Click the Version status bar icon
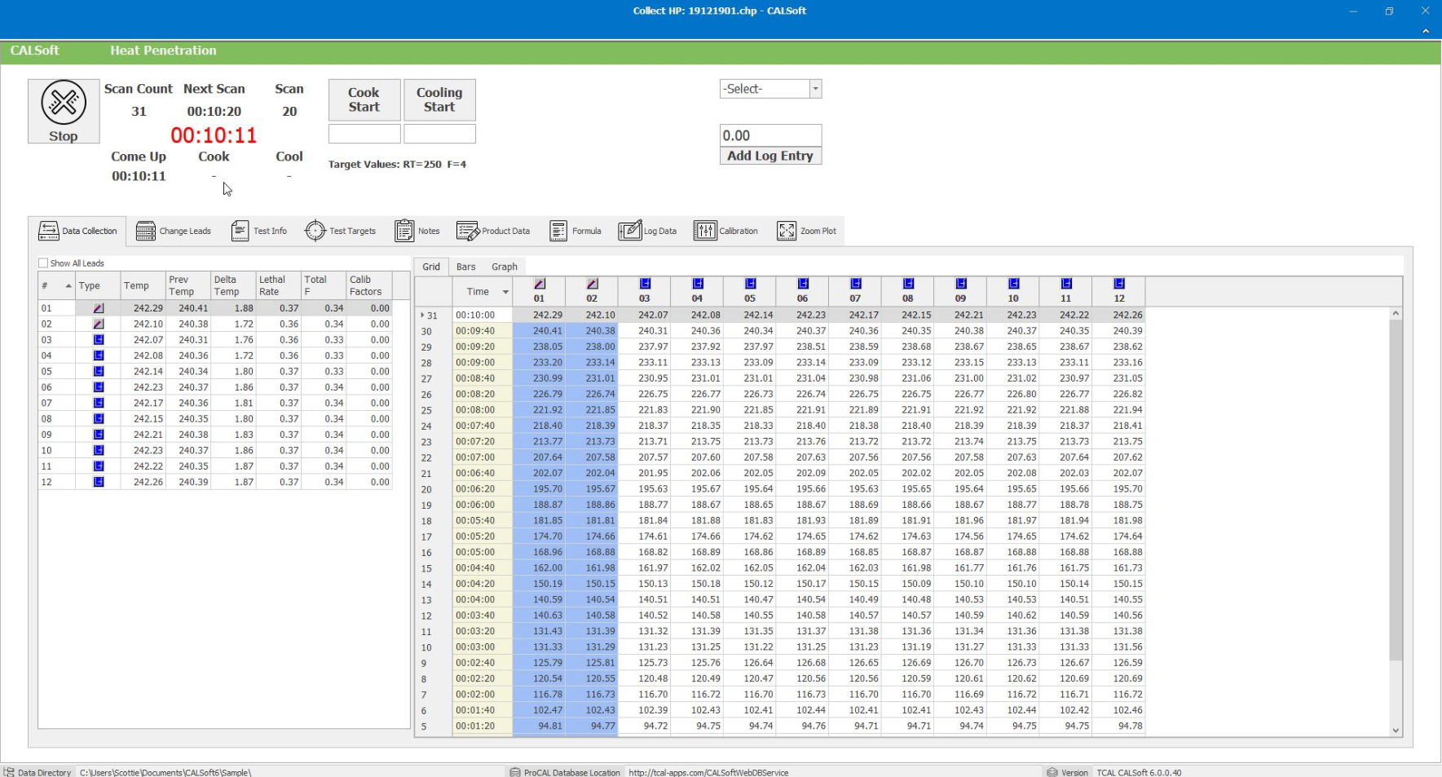Viewport: 1442px width, 777px height. 1052,772
